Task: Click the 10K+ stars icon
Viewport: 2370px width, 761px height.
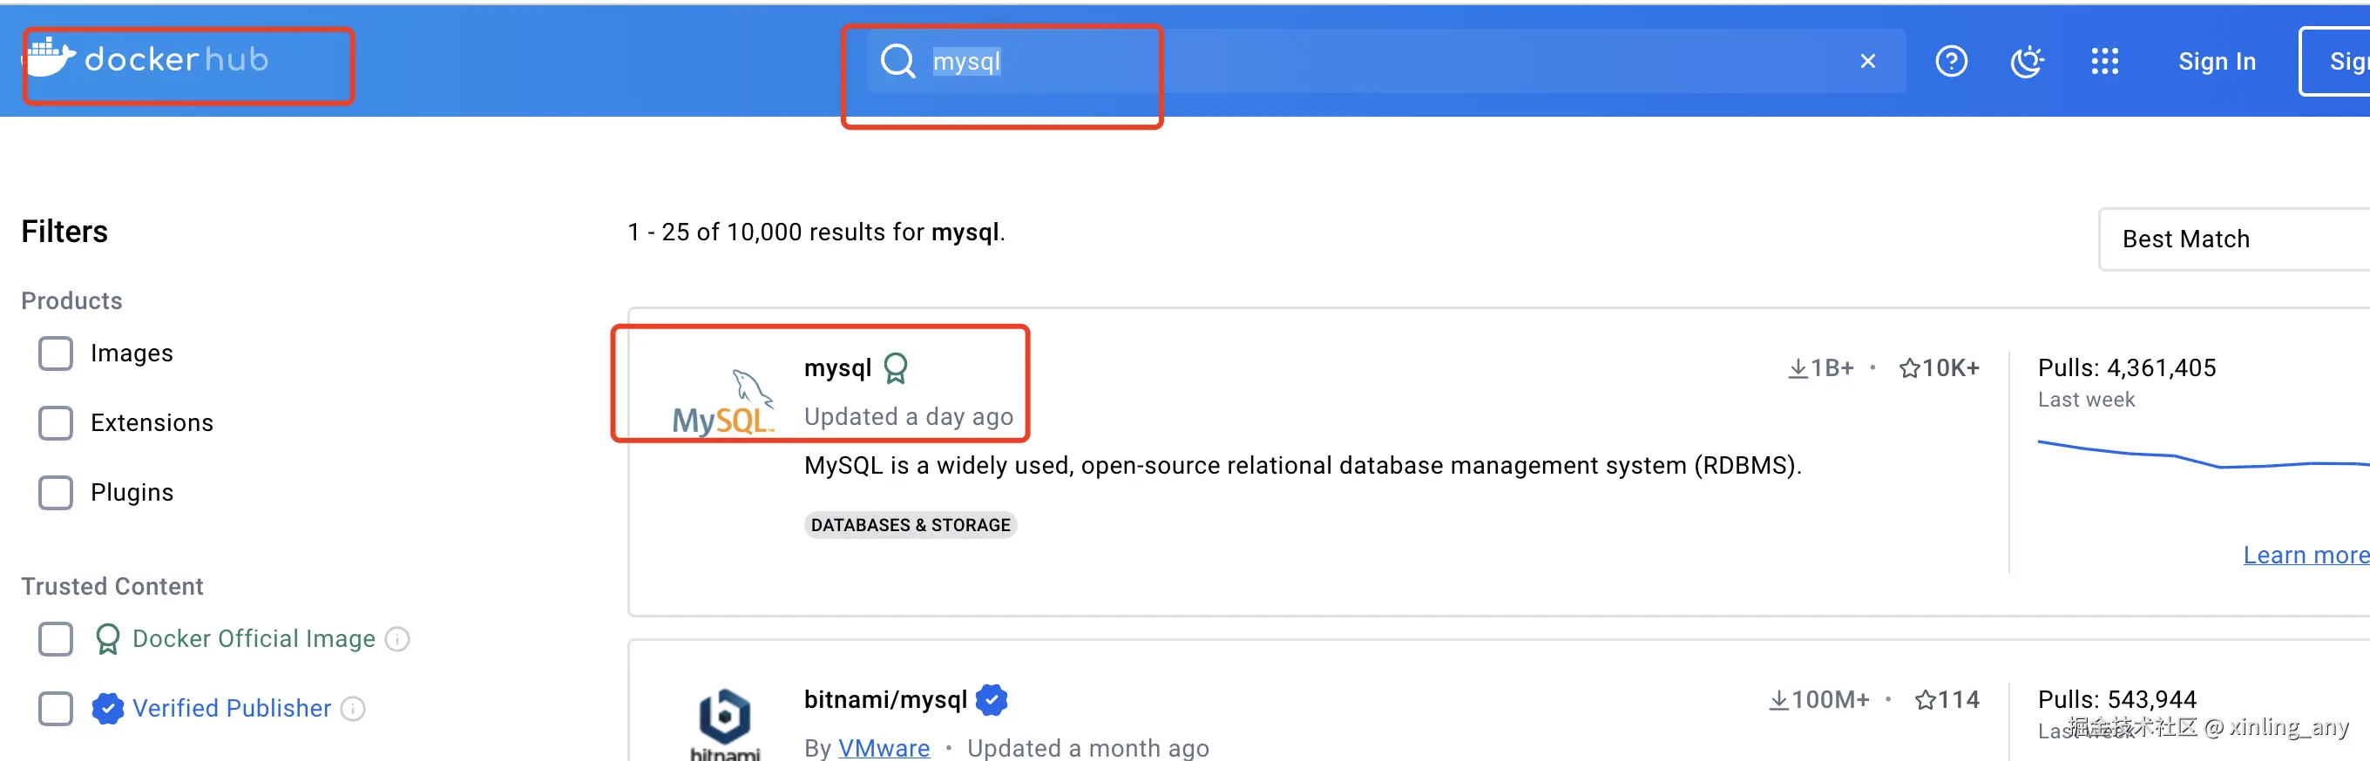Action: [x=1909, y=368]
